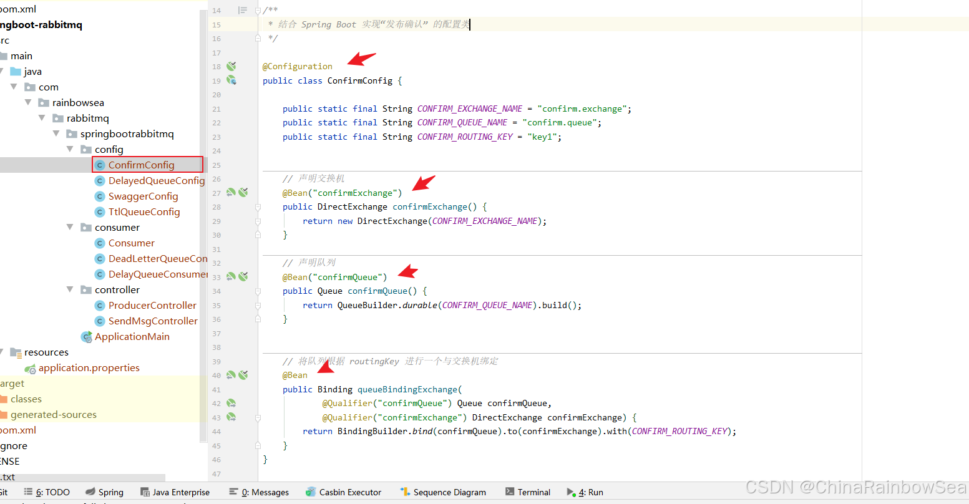Click CONFIRM_ROUTING_KEY constant declaration on line 23

point(465,137)
